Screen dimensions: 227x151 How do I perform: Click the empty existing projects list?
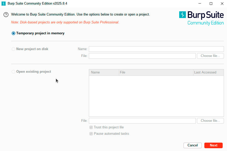(156, 96)
